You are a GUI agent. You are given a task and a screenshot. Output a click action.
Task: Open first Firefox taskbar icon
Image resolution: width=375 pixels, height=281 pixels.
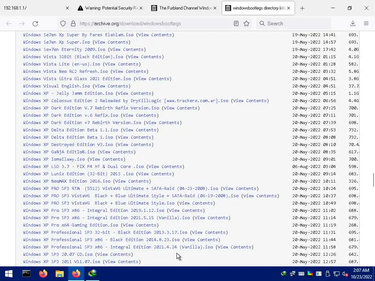tap(43, 274)
